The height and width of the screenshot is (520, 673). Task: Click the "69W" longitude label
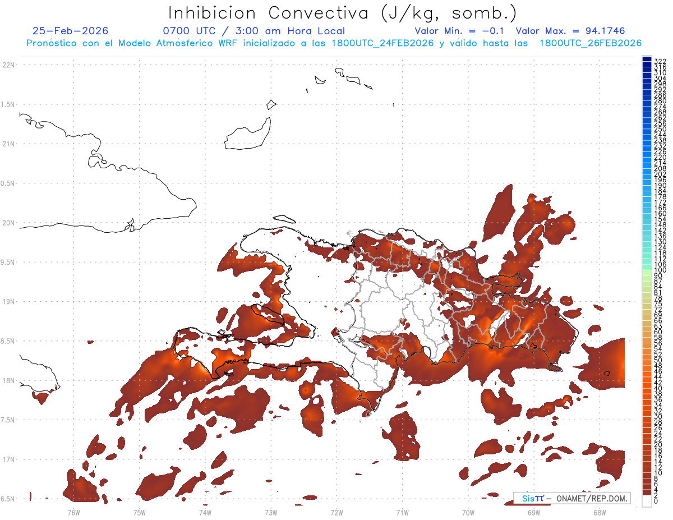coord(533,512)
